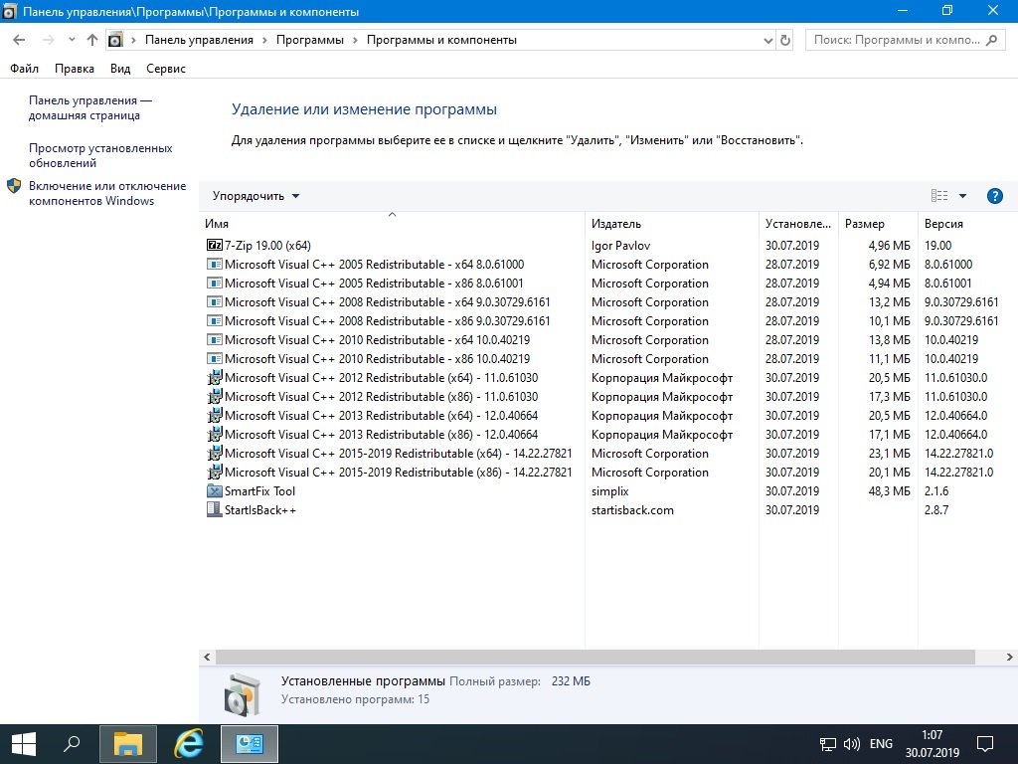Click the 7-Zip 19.00 program icon

214,246
